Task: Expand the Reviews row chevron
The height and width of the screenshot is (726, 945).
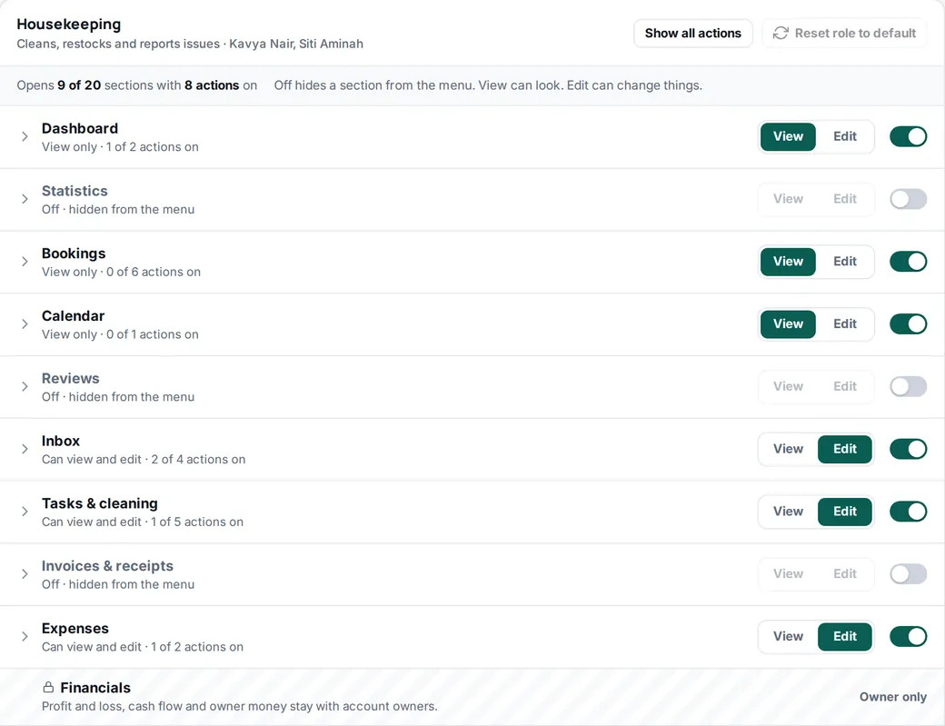Action: pyautogui.click(x=25, y=386)
